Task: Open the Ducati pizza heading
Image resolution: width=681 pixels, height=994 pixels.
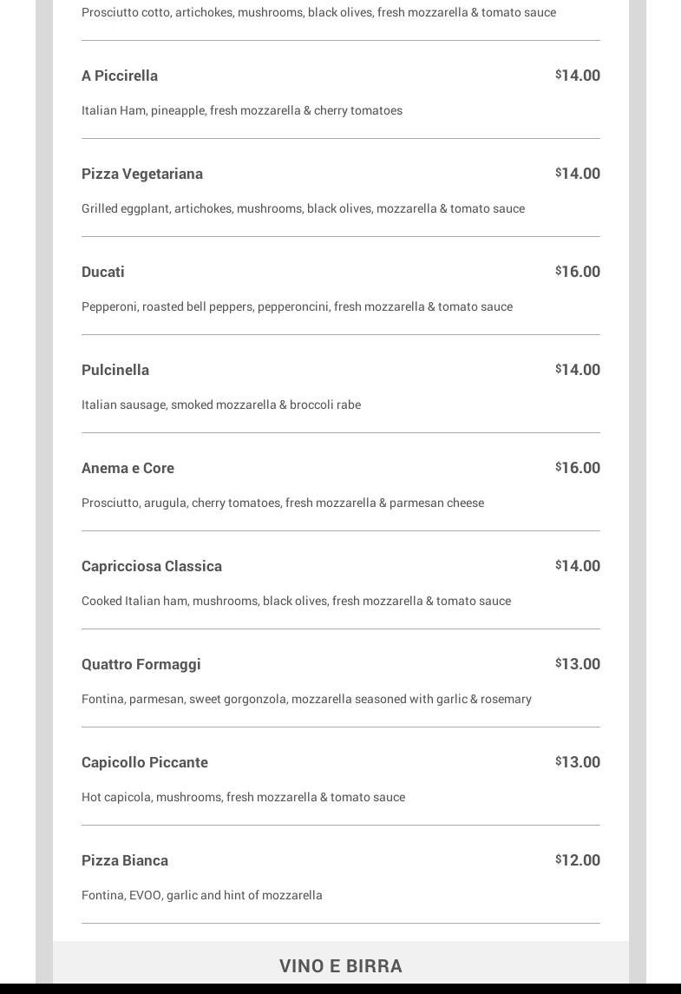Action: [103, 272]
